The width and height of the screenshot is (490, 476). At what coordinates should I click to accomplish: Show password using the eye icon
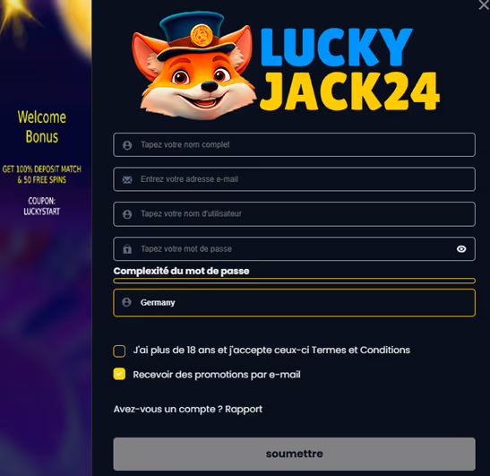coord(461,249)
